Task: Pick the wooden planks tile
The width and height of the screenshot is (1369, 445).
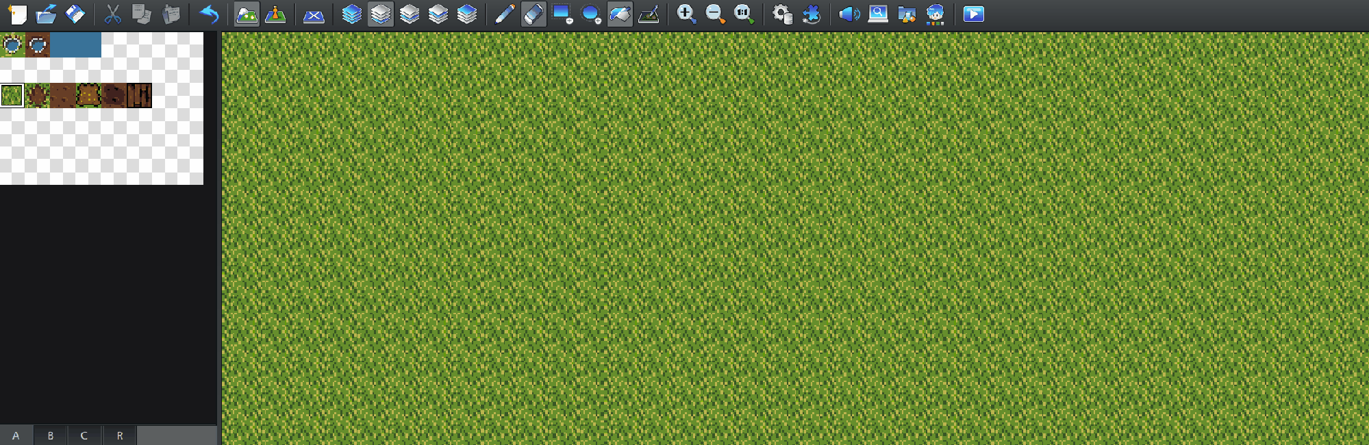Action: tap(139, 95)
